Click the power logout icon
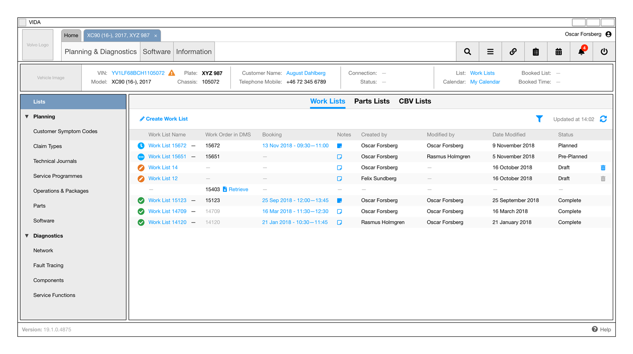This screenshot has width=633, height=354. [604, 51]
